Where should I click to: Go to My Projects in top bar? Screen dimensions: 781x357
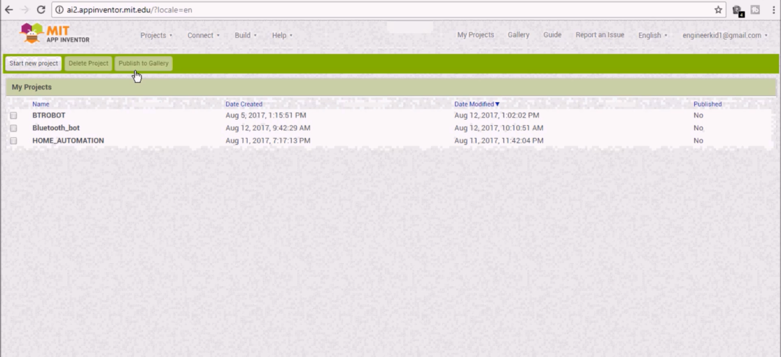click(476, 35)
